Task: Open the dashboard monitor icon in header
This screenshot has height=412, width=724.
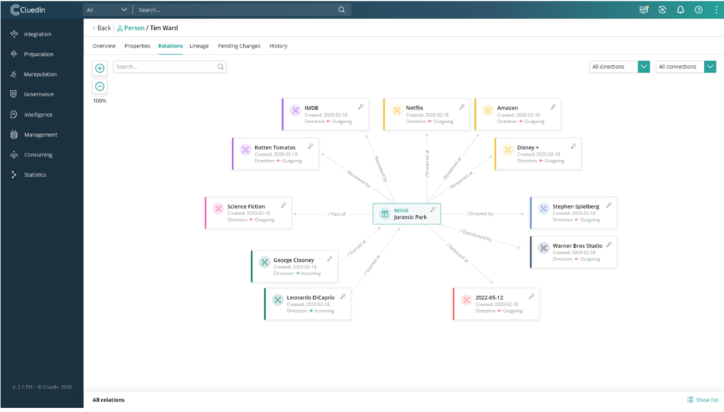Action: coord(643,10)
